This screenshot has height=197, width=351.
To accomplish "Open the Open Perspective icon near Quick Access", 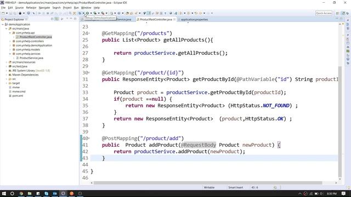I will coord(337,13).
